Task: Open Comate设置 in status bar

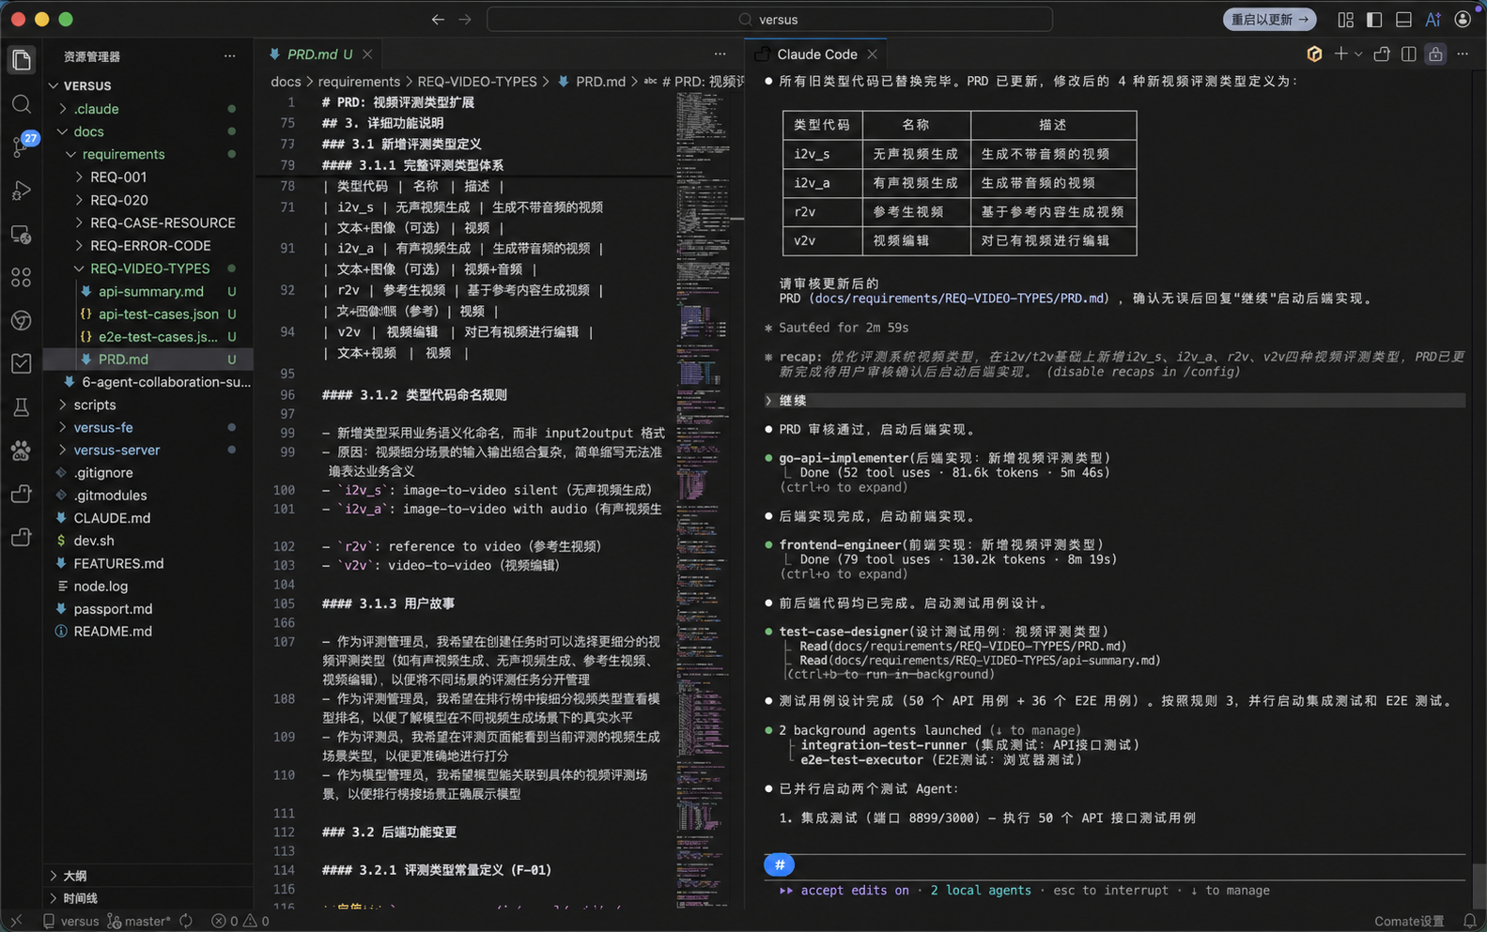Action: click(1409, 922)
